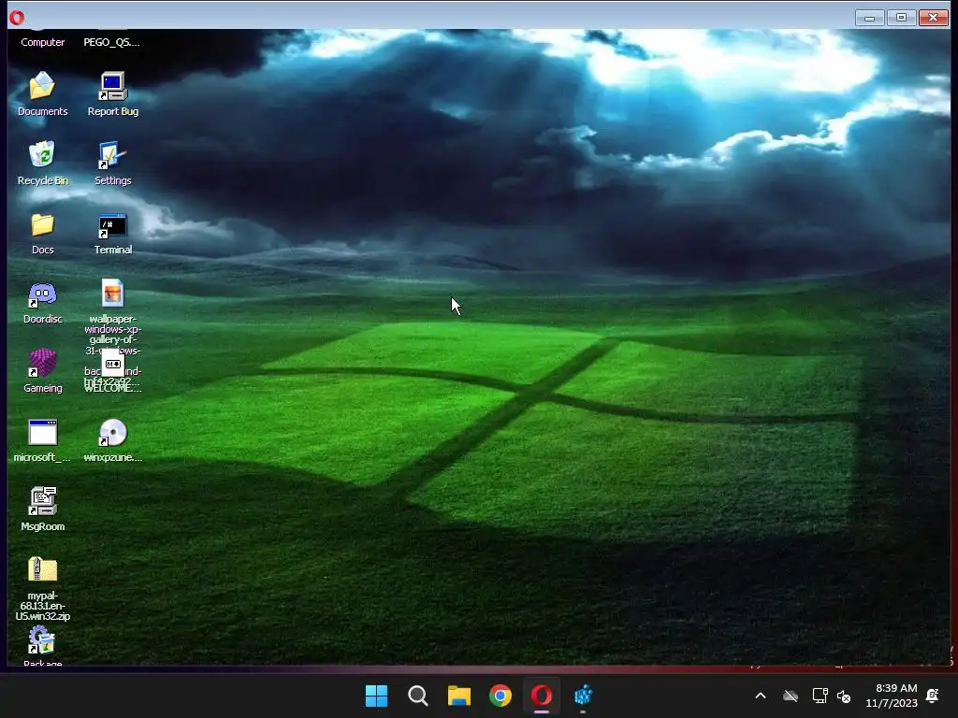Click the cloud sync tray icon
Screen dimensions: 958x718
point(791,696)
